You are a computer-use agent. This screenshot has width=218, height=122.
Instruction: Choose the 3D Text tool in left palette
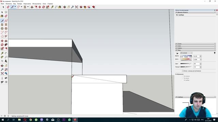click(6, 61)
